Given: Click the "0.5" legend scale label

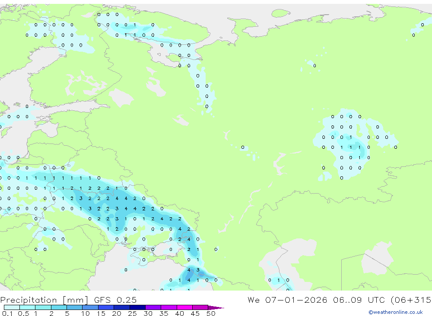Looking at the screenshot, I should coord(23,313).
